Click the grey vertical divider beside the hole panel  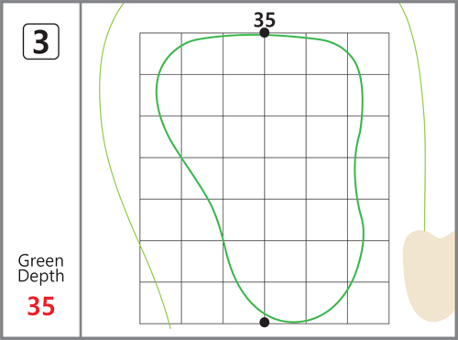(x=81, y=170)
